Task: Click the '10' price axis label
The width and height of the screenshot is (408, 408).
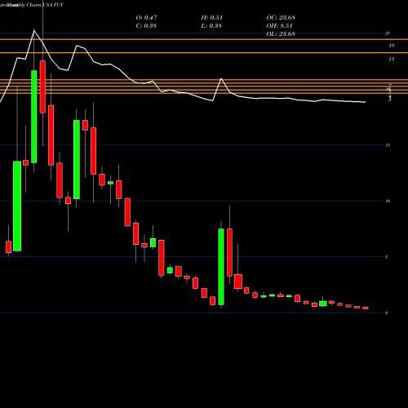Action: coord(388,201)
